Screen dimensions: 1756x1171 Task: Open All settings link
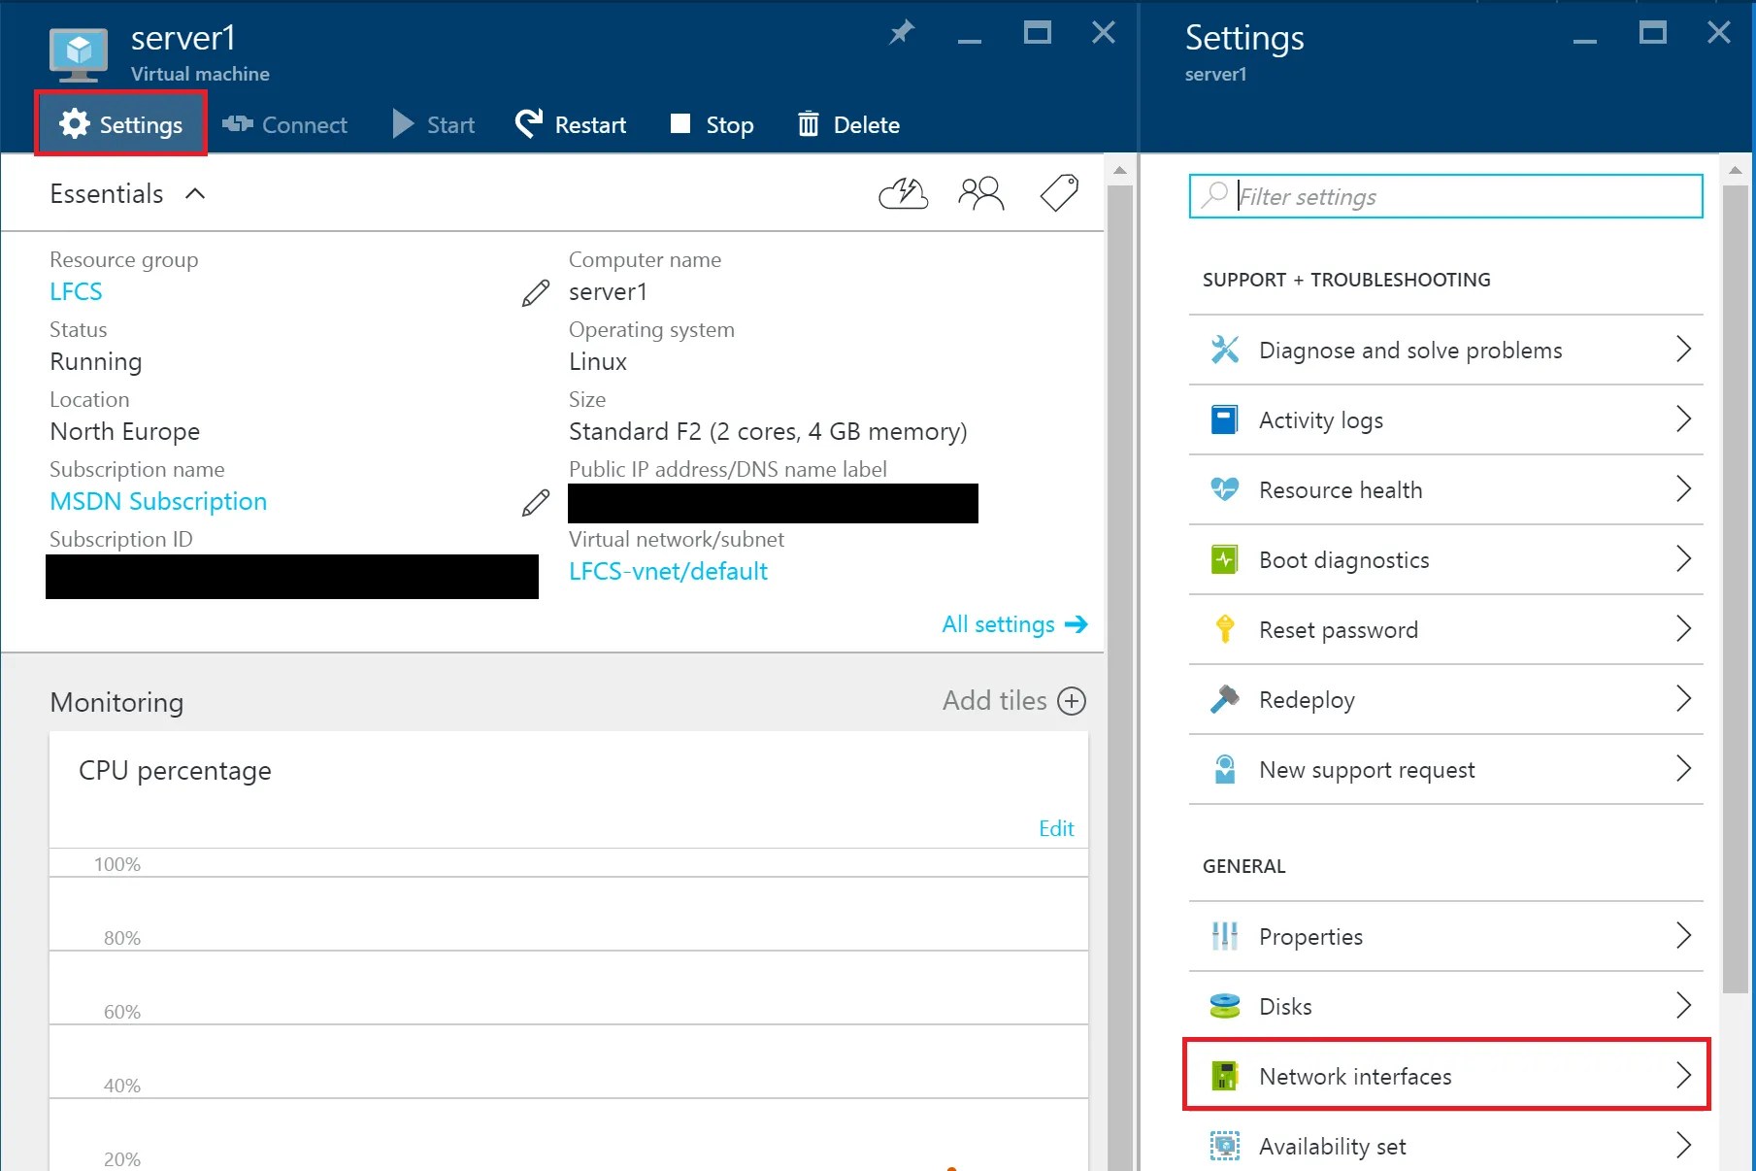[1014, 624]
